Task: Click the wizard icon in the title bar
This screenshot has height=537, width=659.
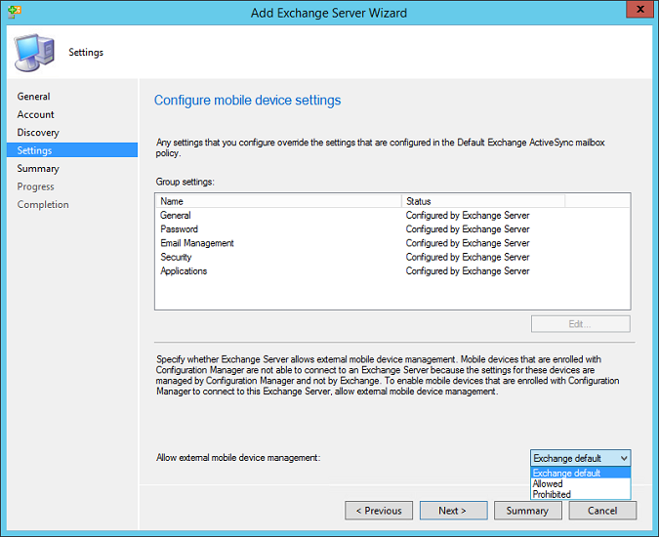Action: pos(12,12)
